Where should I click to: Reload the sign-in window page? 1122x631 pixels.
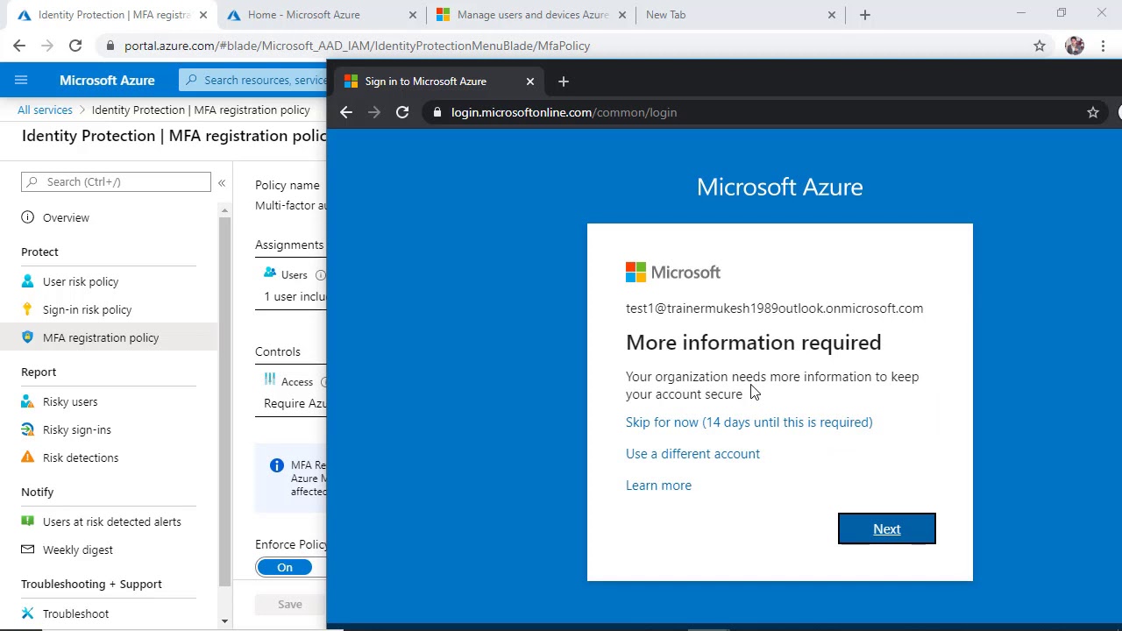coord(402,112)
